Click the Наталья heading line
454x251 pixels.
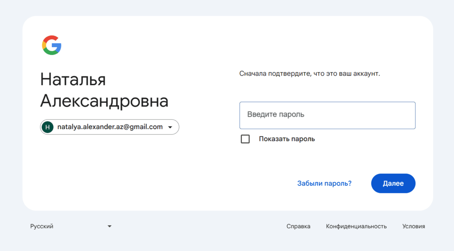[73, 79]
